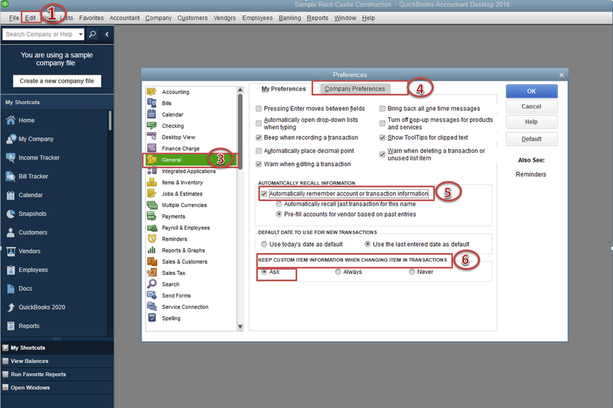Choose Never for keeping custom item information
The width and height of the screenshot is (613, 408).
pyautogui.click(x=412, y=272)
